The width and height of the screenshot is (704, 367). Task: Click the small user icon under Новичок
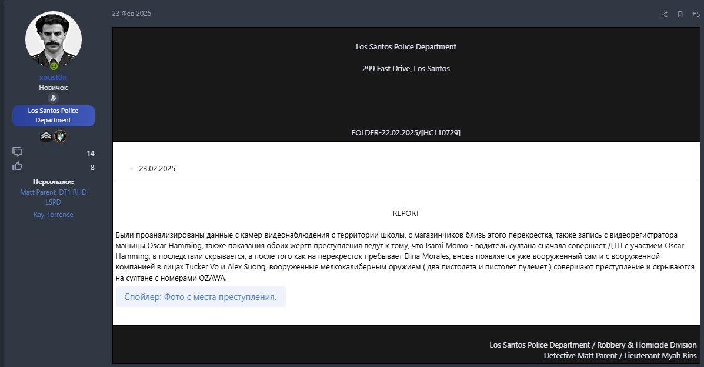click(x=53, y=98)
